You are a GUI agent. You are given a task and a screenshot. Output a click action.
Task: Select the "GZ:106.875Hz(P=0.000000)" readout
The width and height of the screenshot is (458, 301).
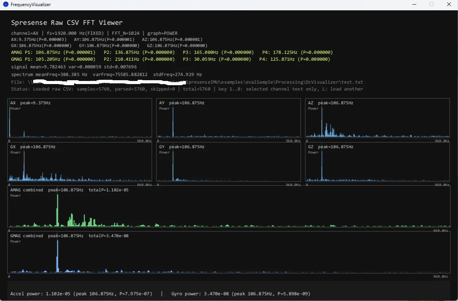tap(177, 45)
